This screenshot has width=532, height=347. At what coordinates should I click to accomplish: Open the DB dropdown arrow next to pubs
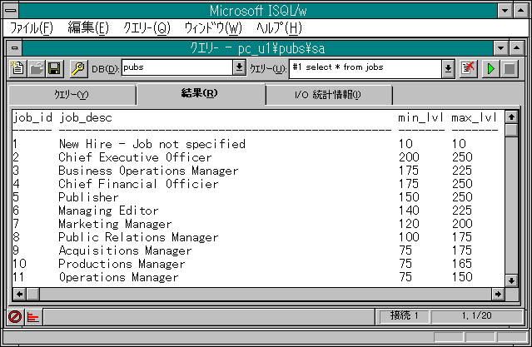[239, 68]
